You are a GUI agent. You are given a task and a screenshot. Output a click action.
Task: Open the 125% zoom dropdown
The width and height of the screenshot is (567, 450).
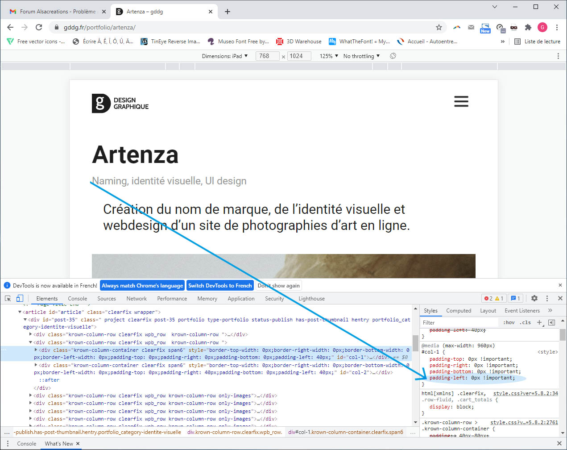(x=329, y=56)
